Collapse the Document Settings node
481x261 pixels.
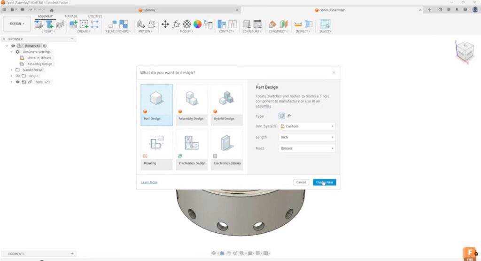point(12,52)
